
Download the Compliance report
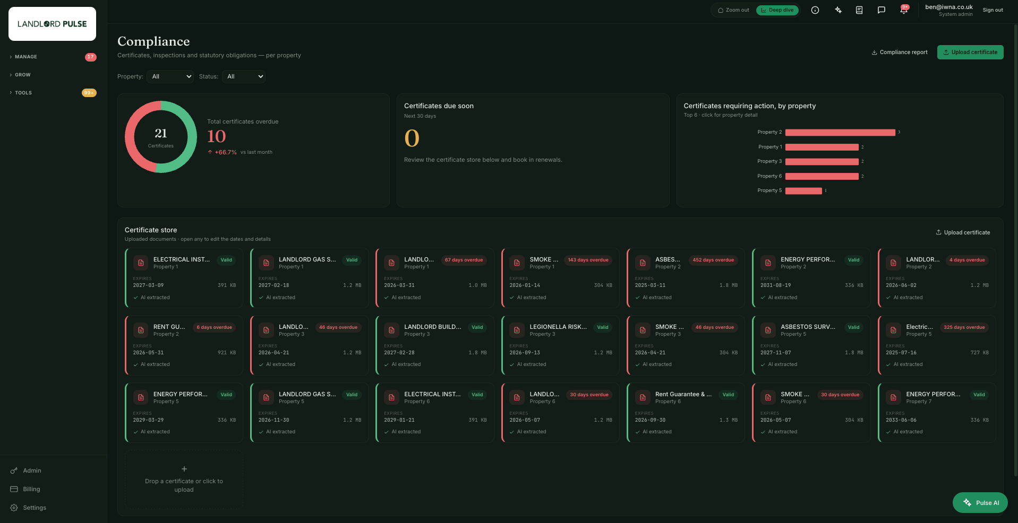coord(900,52)
